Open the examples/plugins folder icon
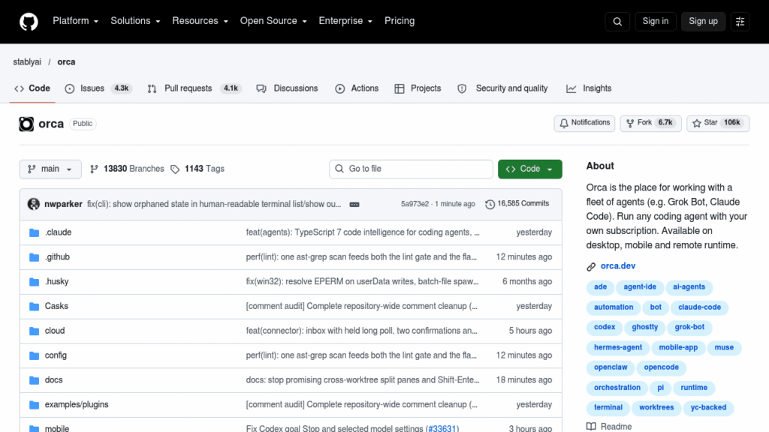769x432 pixels. tap(34, 405)
